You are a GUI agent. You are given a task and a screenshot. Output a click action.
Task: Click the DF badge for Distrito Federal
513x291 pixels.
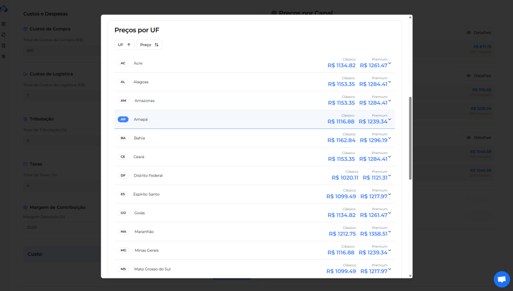coord(123,176)
